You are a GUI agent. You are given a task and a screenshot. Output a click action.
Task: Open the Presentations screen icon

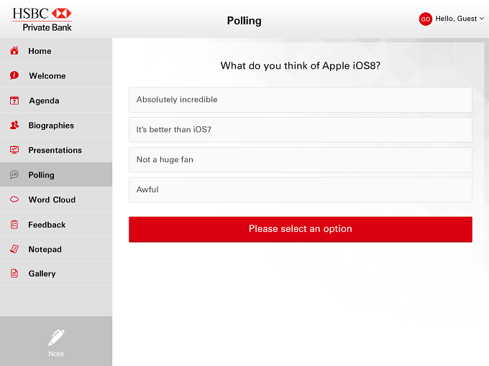(x=14, y=150)
